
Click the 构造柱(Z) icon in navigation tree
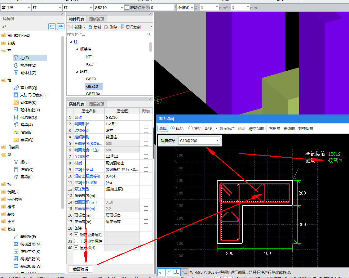click(16, 65)
